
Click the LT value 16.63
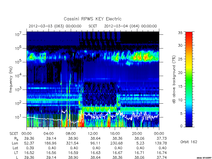(x=95, y=153)
